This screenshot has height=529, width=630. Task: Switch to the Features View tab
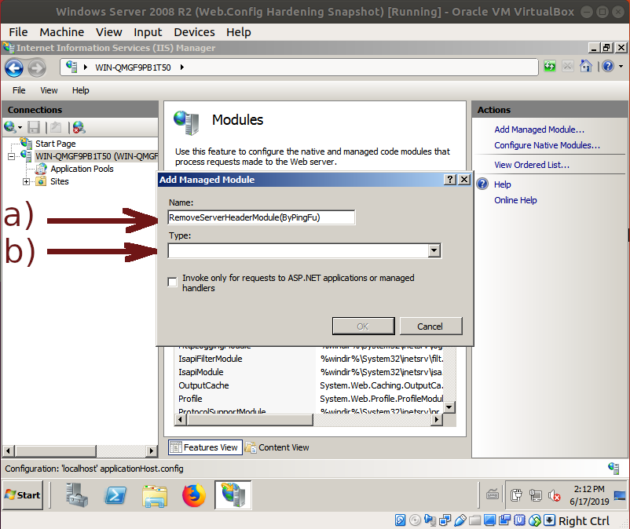205,447
